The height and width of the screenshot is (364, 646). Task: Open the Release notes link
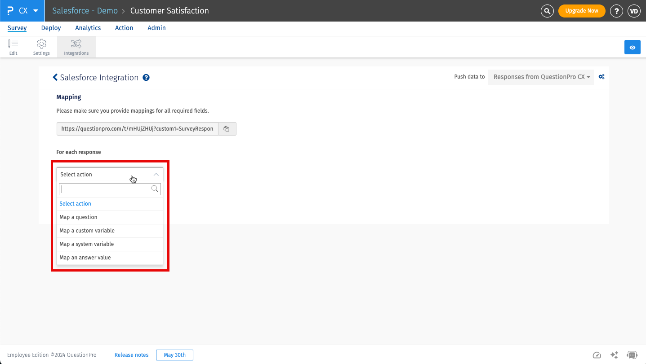click(x=131, y=355)
